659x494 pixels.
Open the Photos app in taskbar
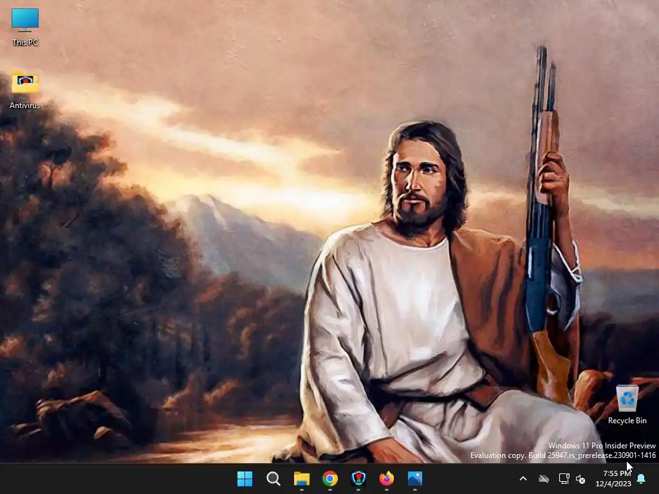tap(415, 479)
